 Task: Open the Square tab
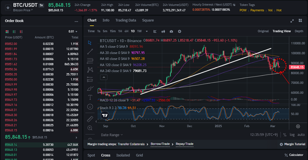coord(148,20)
